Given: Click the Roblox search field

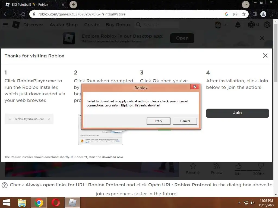Looking at the screenshot, I should point(157,25).
